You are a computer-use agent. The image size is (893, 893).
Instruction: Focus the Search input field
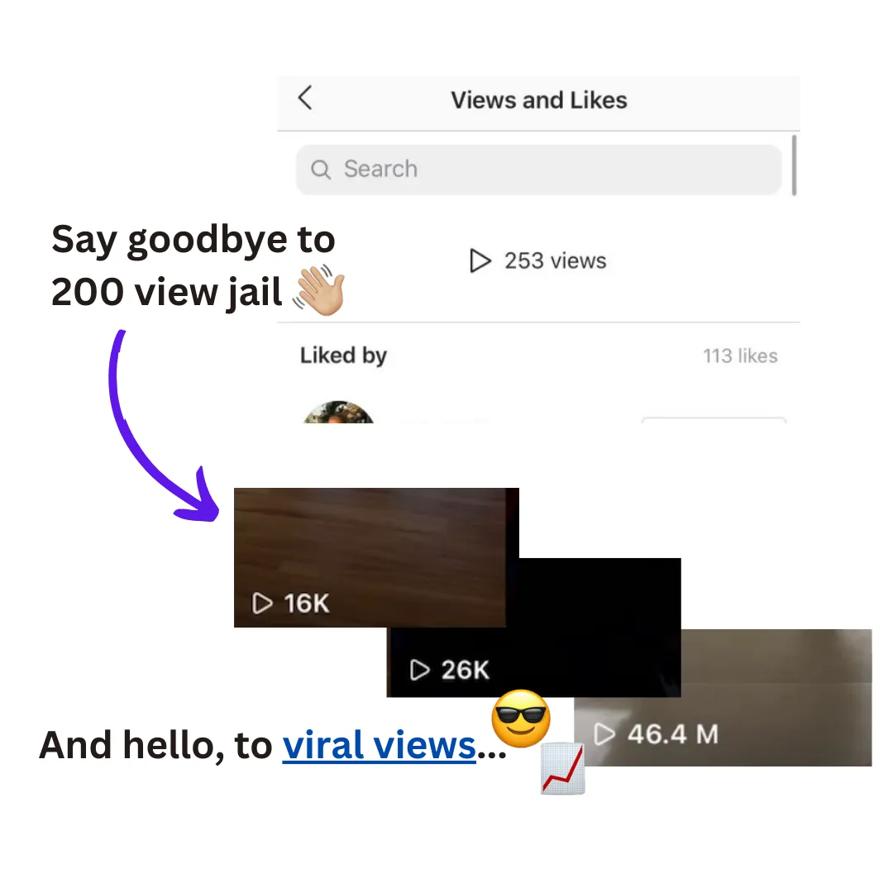pos(538,170)
